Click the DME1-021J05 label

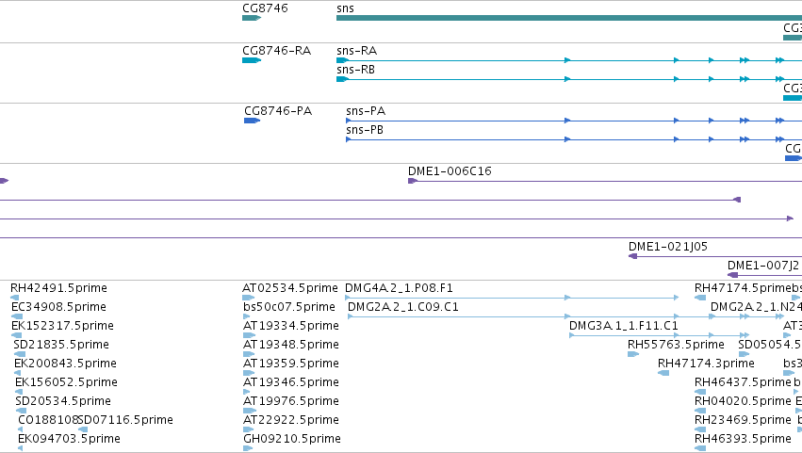pyautogui.click(x=668, y=247)
